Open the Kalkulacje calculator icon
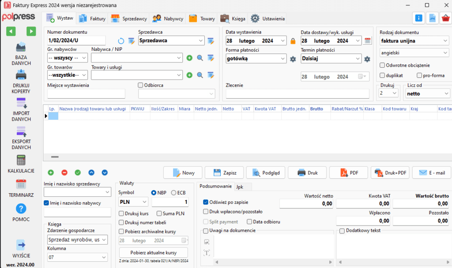This screenshot has height=268, width=452. 21,160
